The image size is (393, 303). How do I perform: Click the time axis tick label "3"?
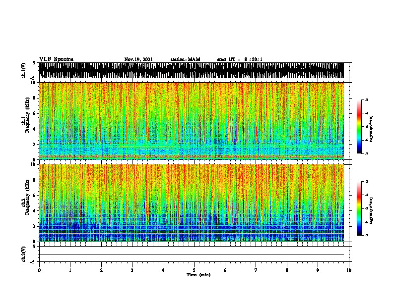click(x=132, y=270)
